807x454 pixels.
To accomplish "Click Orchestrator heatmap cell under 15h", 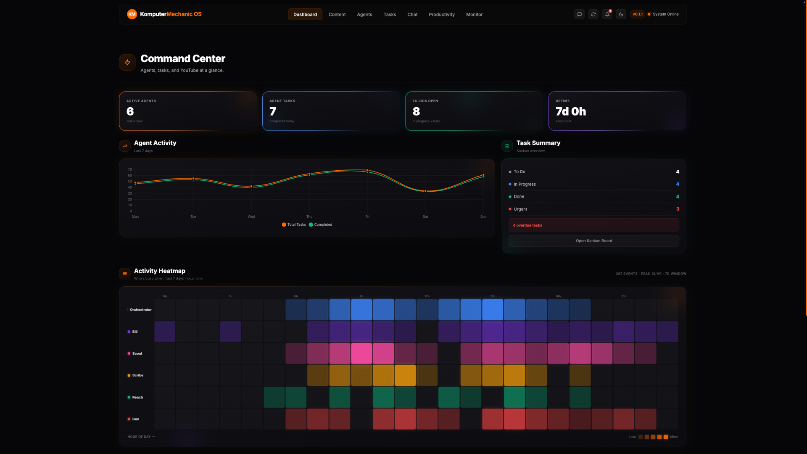I will pyautogui.click(x=493, y=310).
